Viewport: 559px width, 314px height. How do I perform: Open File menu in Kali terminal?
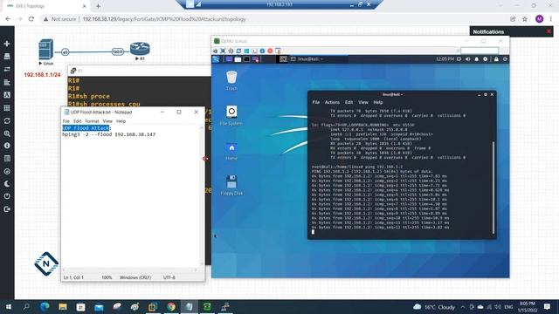click(316, 102)
